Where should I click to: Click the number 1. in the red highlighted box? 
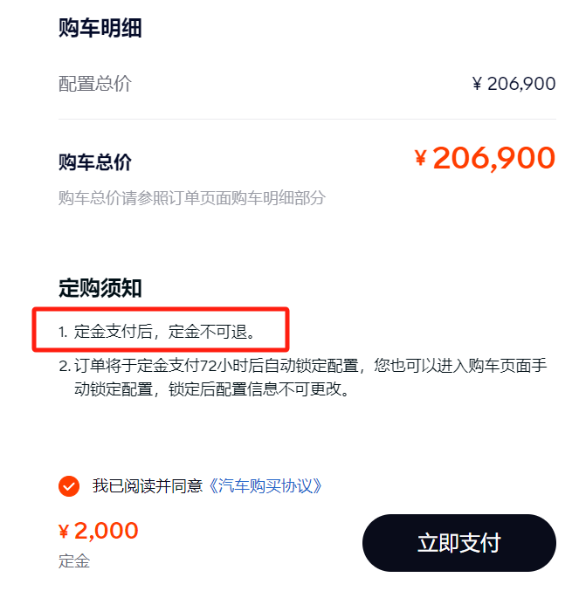[x=64, y=332]
